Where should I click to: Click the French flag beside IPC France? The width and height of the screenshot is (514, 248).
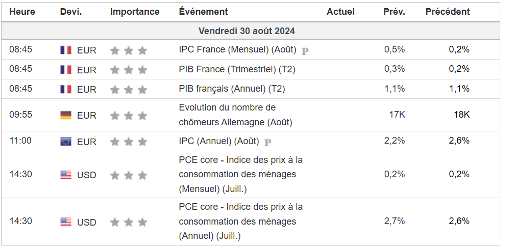click(66, 50)
